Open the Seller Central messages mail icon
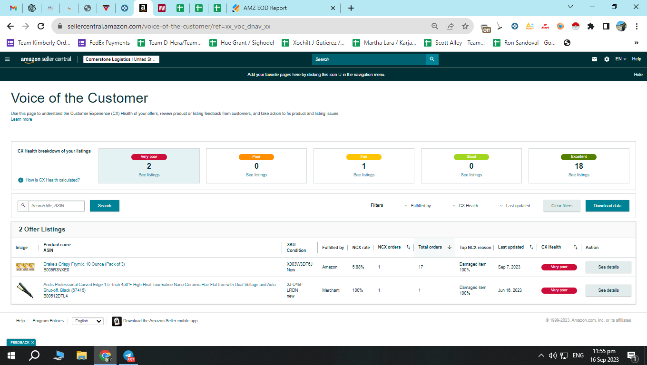647x365 pixels. (594, 59)
